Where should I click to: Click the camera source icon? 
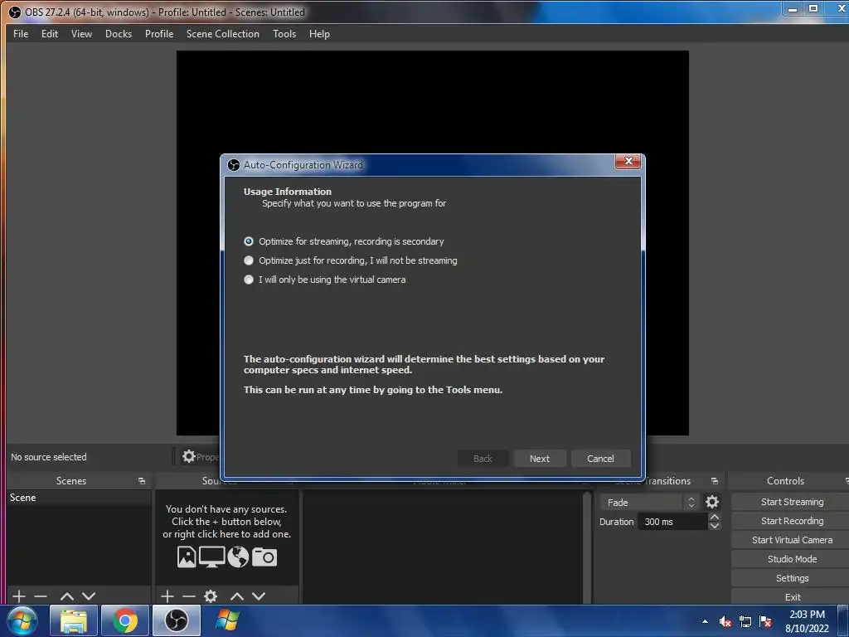point(264,557)
